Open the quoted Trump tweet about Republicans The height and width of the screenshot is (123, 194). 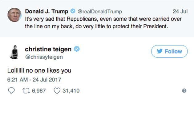coord(103,22)
